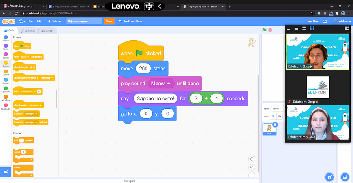Show the sprite using the eye toggle

pos(273,117)
